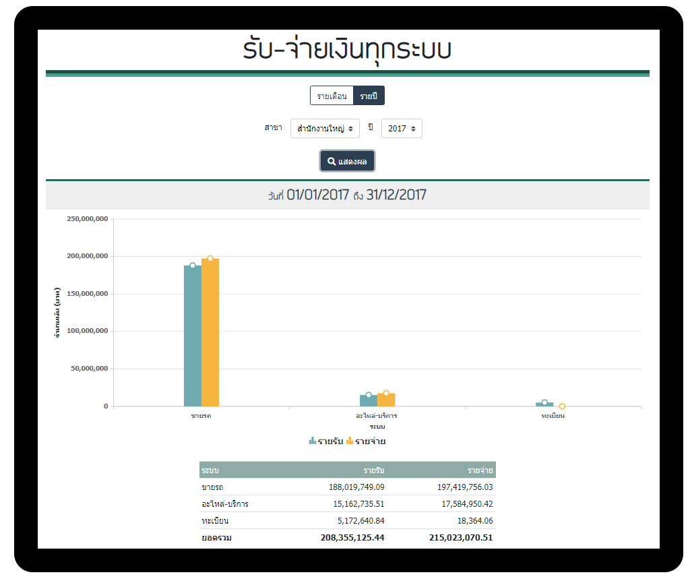Click รายจ่าย marker on อะไหล่-บริการ bar

point(386,394)
